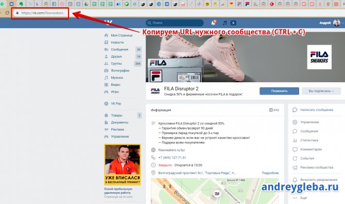Click the VK logo in header
This screenshot has width=345, height=204.
pos(108,23)
